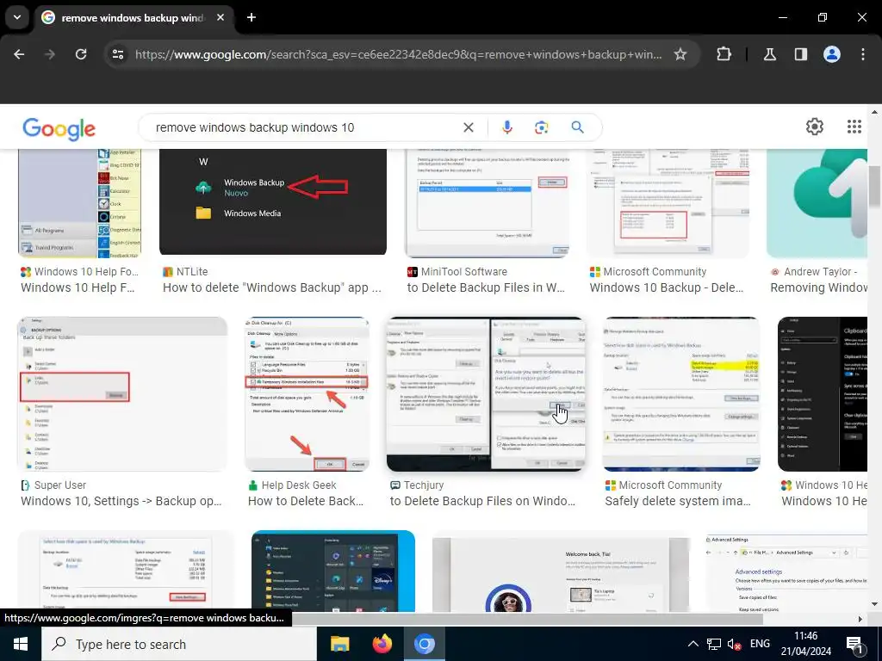Click the vertical scrollbar up arrow
Image resolution: width=882 pixels, height=661 pixels.
874,112
